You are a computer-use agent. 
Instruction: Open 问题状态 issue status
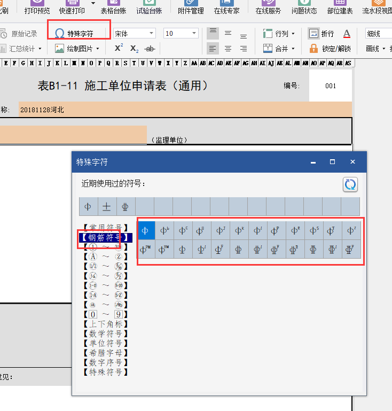pos(304,7)
